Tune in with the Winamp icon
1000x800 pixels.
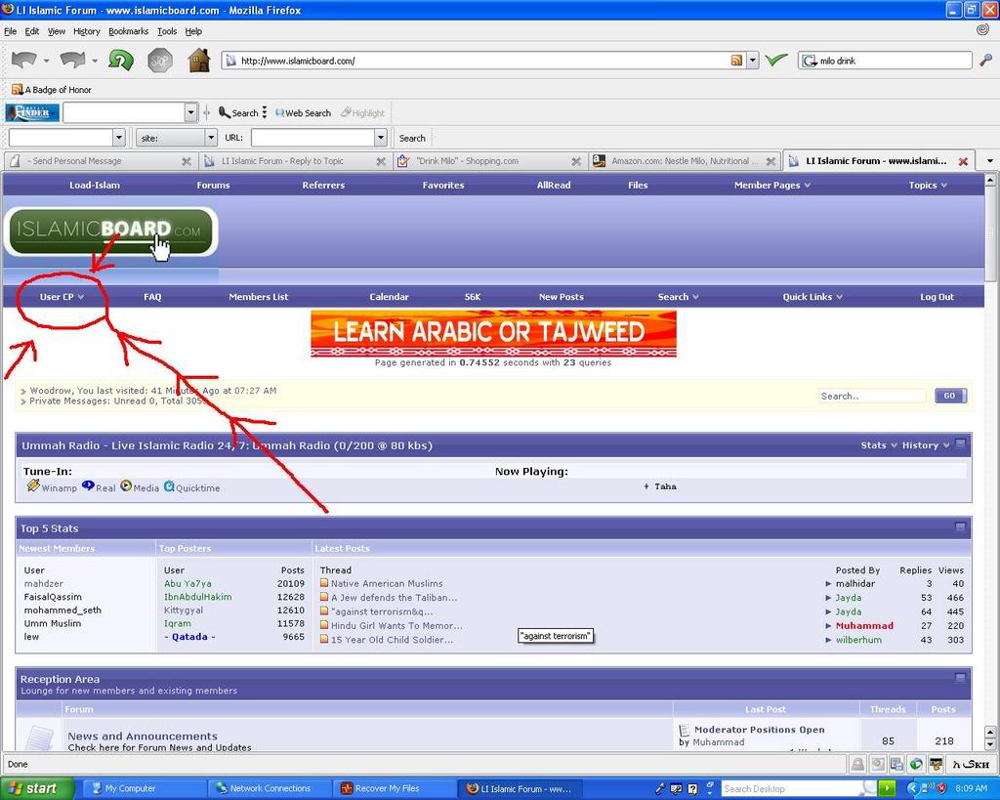pos(33,486)
